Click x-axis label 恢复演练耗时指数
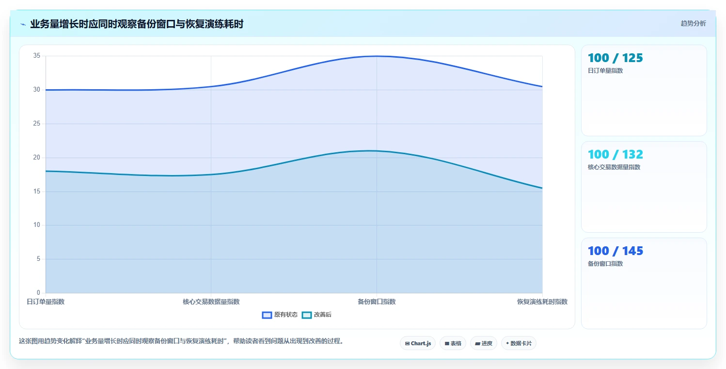Screen dimensions: 726x369 [x=542, y=302]
